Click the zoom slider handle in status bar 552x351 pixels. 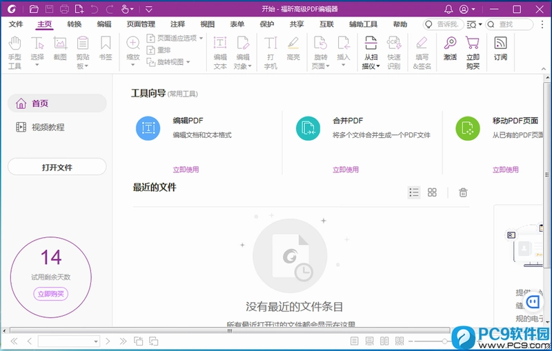[444, 341]
